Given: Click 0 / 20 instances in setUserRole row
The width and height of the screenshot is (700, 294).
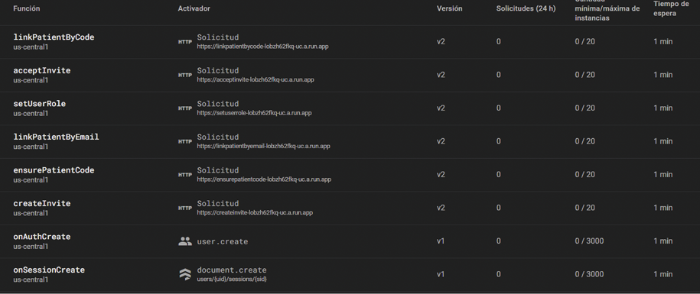Looking at the screenshot, I should [584, 108].
